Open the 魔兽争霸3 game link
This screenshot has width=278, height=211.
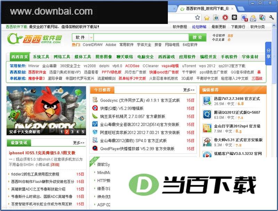tap(36, 78)
